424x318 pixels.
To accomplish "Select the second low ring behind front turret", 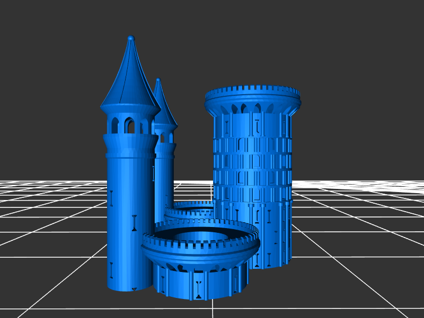I will click(x=188, y=210).
